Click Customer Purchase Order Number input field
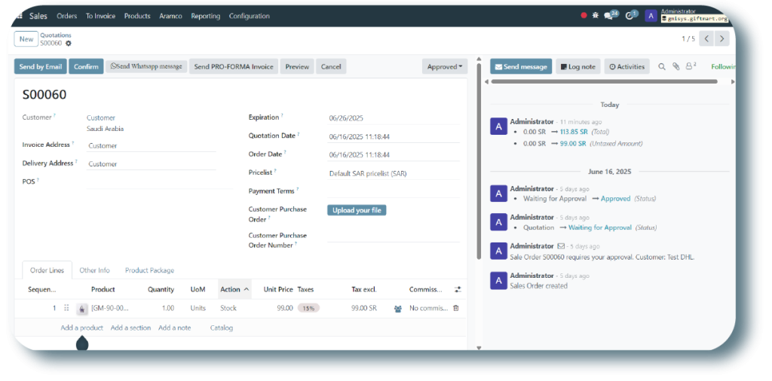This screenshot has height=381, width=772. (x=394, y=236)
